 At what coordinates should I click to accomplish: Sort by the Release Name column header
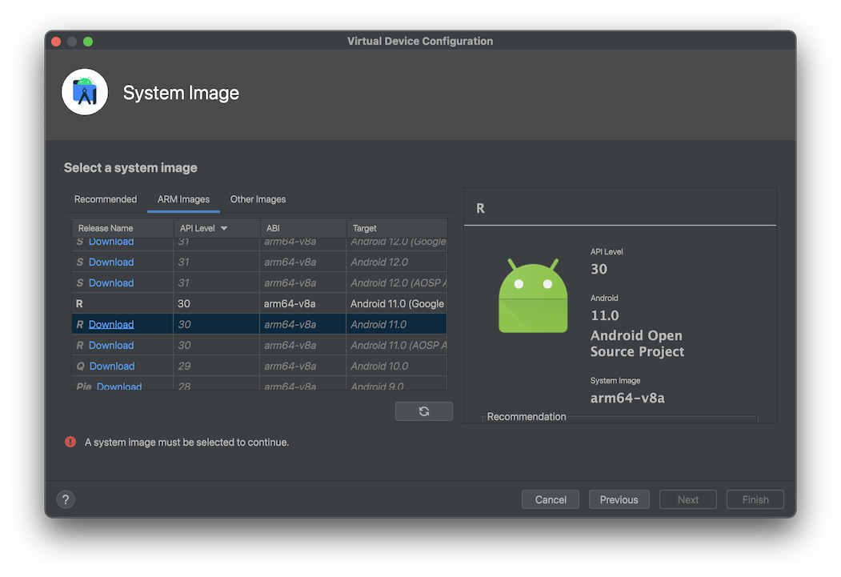point(122,228)
